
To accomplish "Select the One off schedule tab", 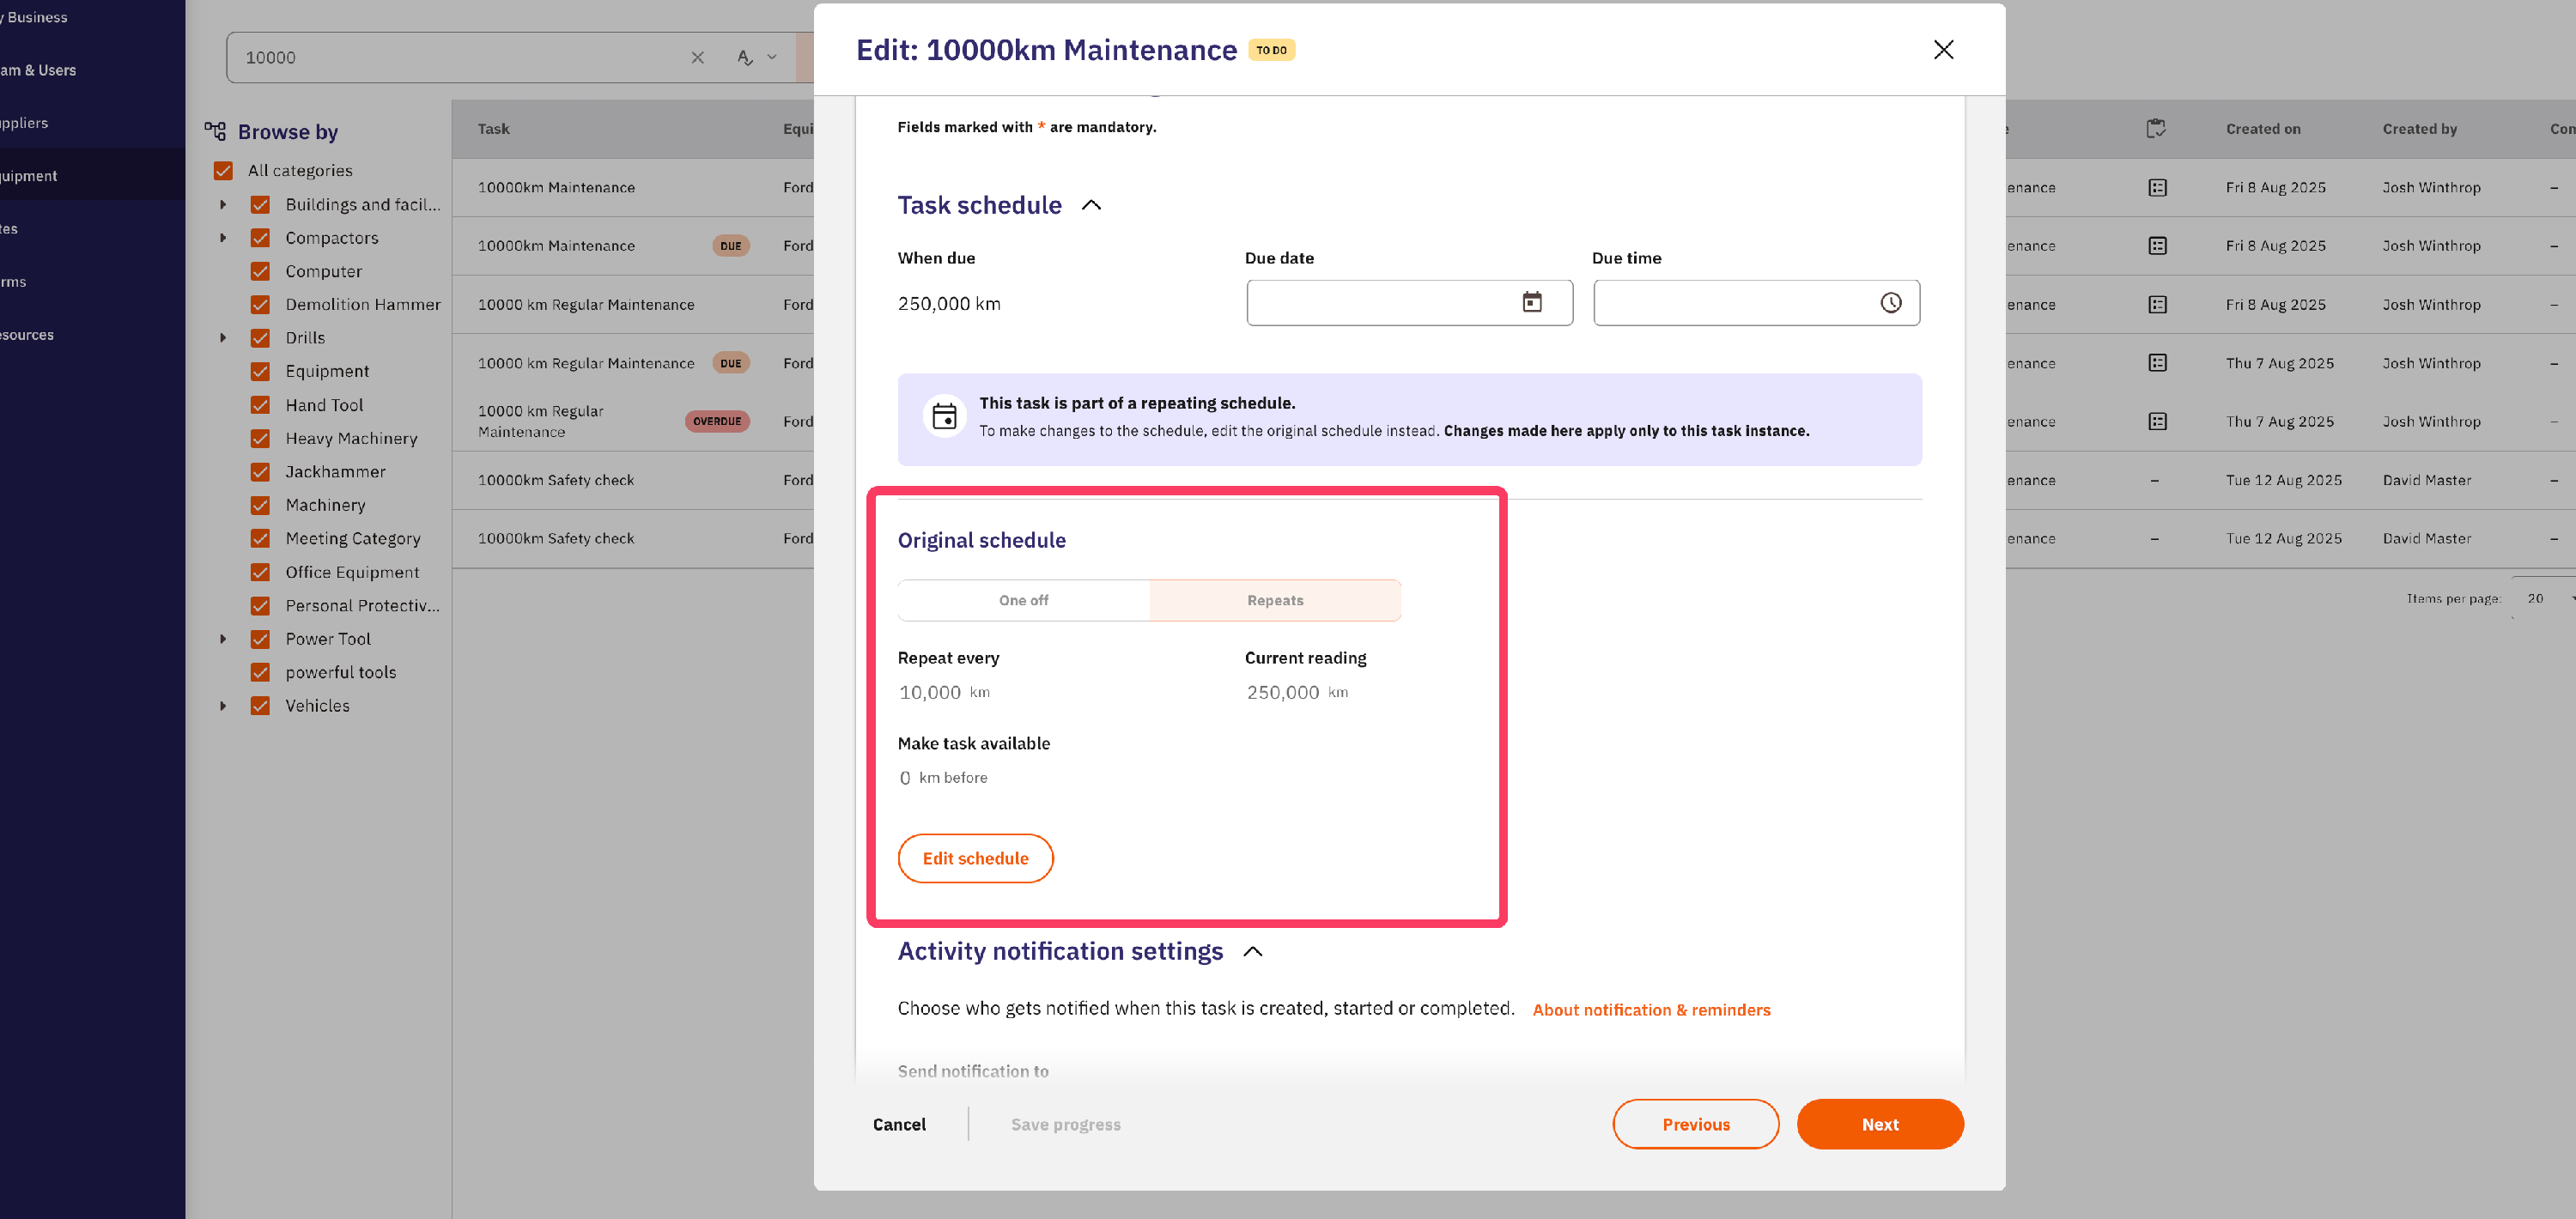I will (x=1024, y=600).
